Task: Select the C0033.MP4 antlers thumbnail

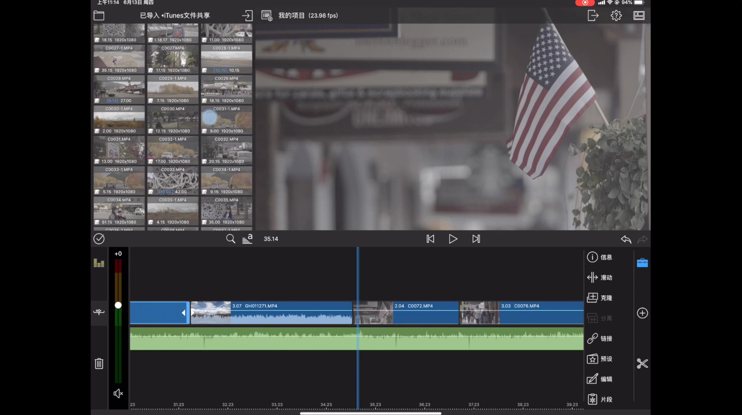Action: click(173, 181)
